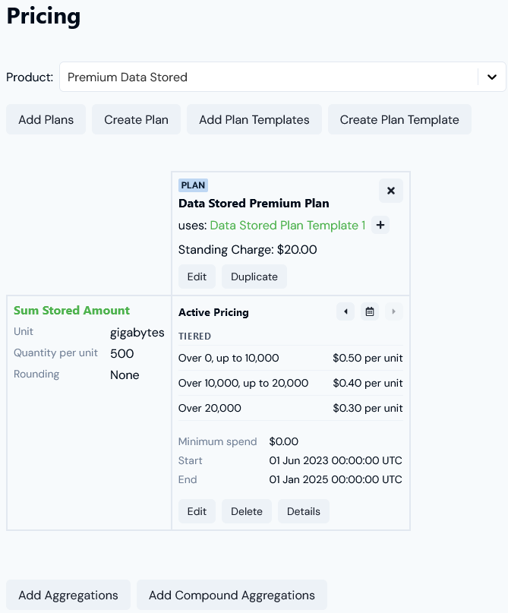Viewport: 508px width, 613px height.
Task: Duplicate the Data Stored Premium Plan
Action: click(254, 276)
